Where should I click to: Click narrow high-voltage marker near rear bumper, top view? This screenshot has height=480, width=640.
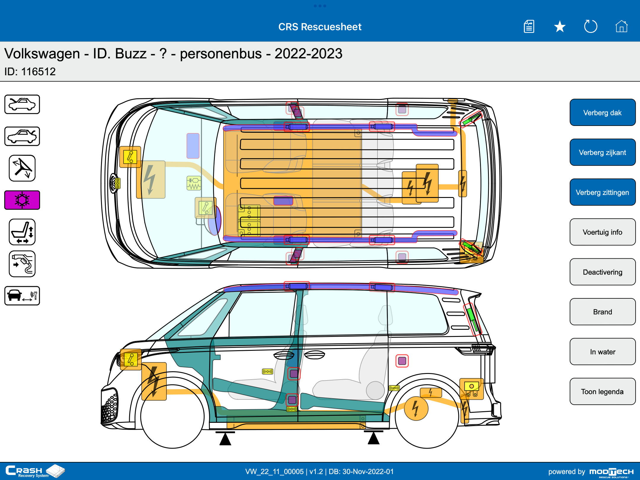click(x=463, y=184)
